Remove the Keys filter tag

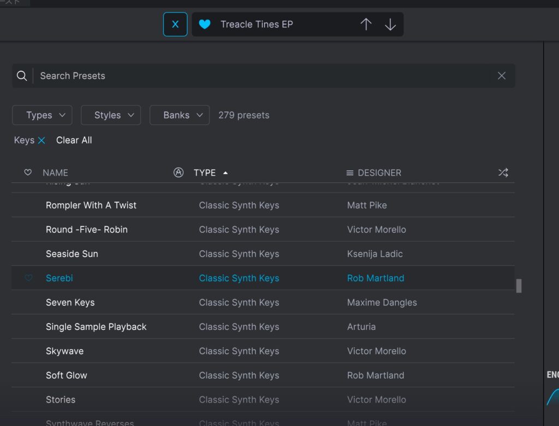[41, 141]
